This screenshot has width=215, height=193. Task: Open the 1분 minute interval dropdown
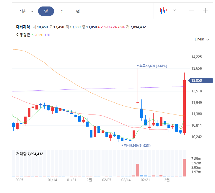(x=27, y=11)
